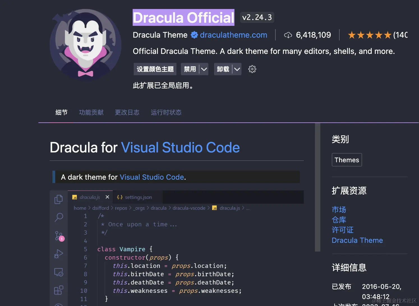Open Search icon in README screenshot
419x306 pixels.
(59, 217)
